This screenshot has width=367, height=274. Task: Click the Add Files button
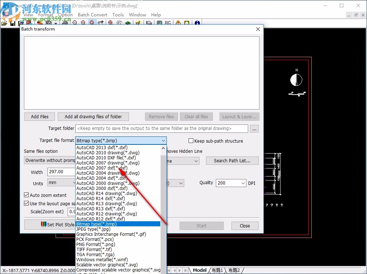point(40,116)
